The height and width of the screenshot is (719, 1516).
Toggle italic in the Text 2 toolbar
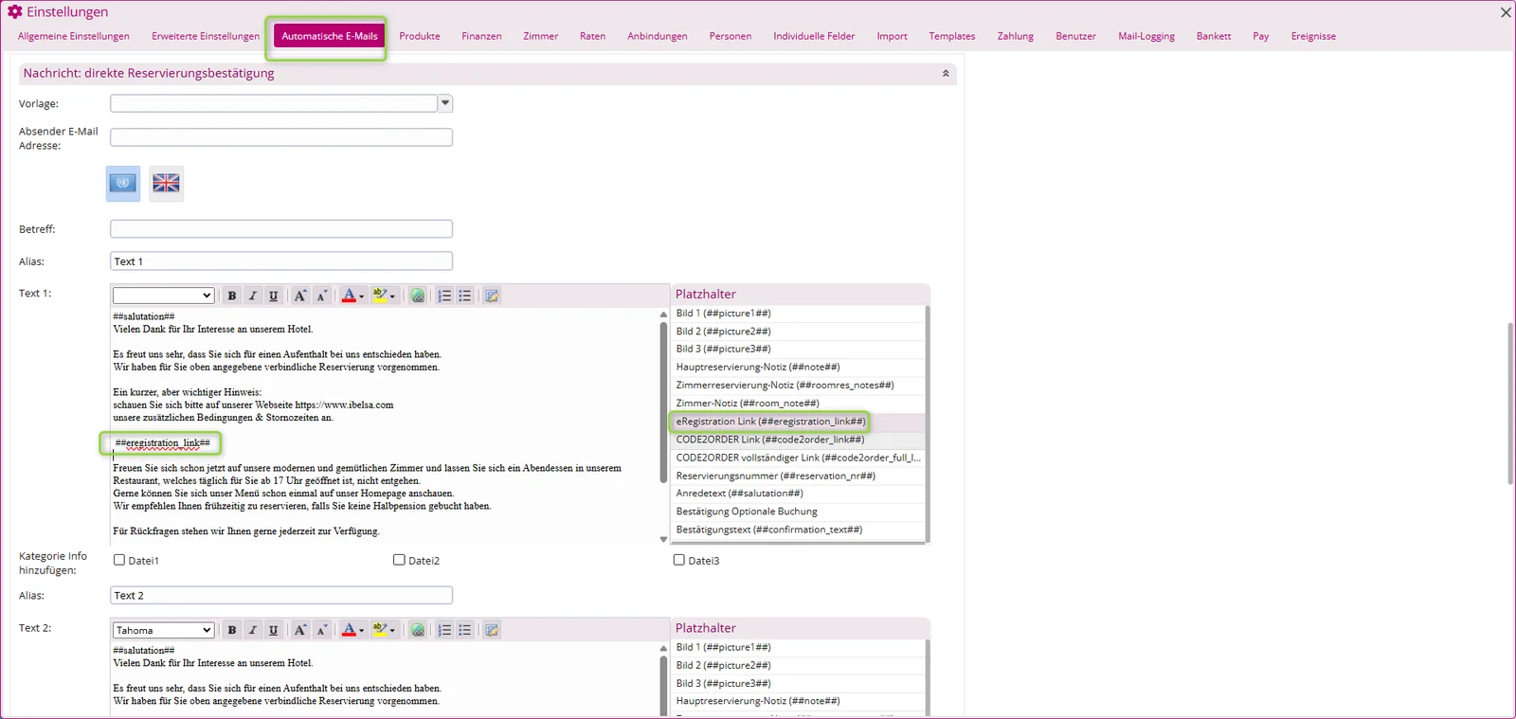pyautogui.click(x=253, y=630)
